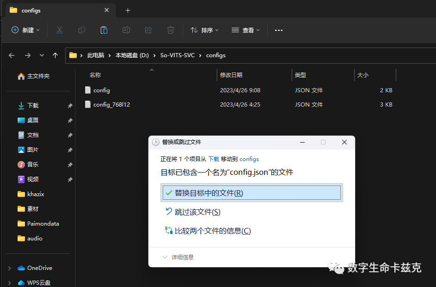Select OneDrive in the sidebar
This screenshot has height=287, width=436.
click(40, 268)
